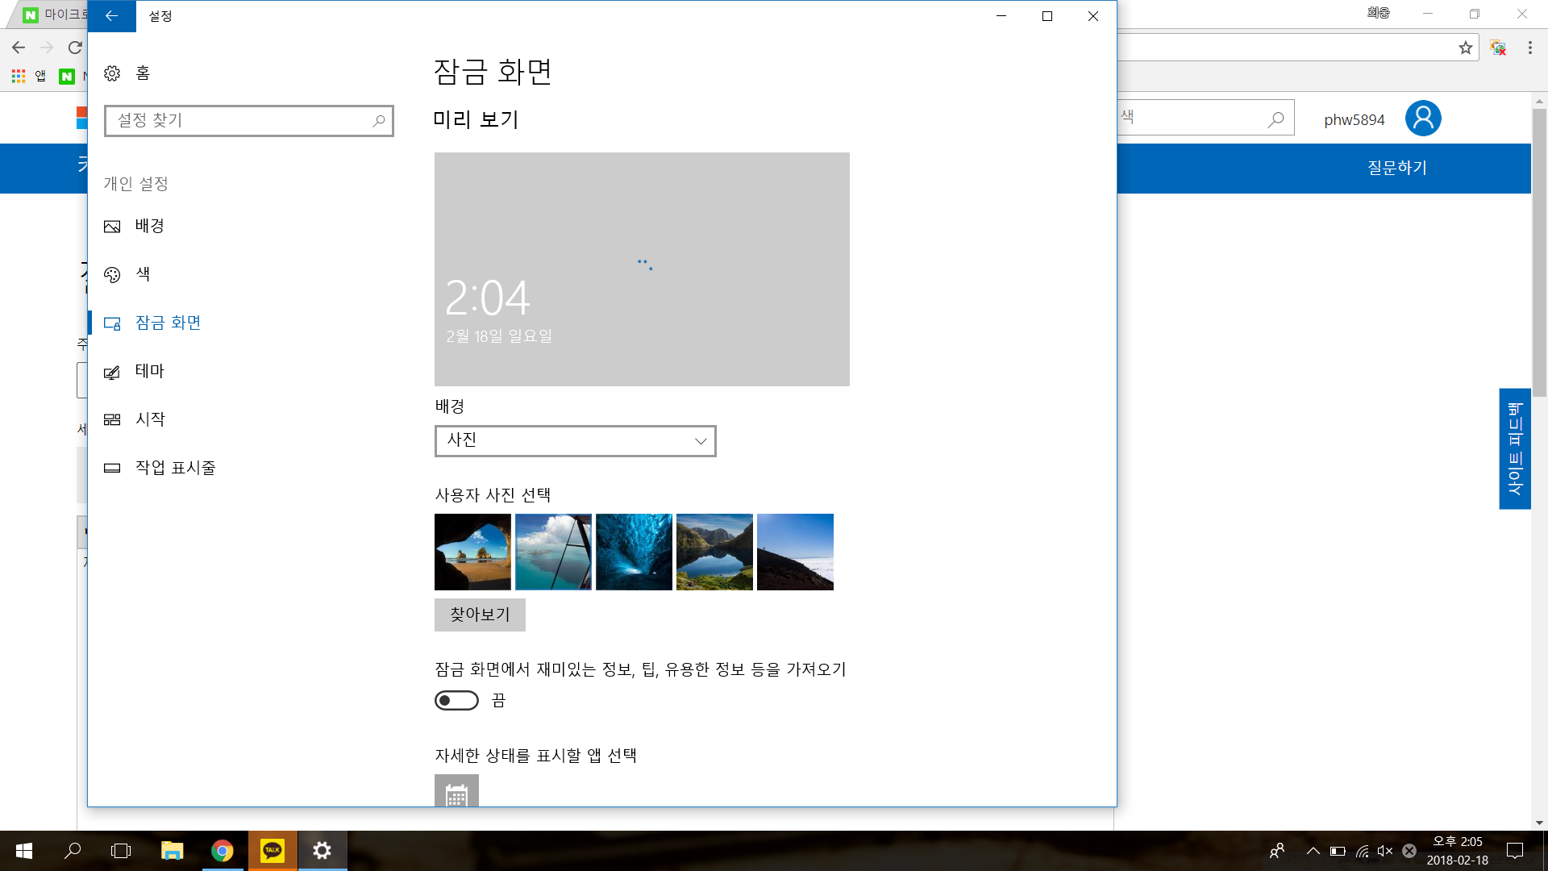
Task: Show hidden system tray icons chevron
Action: 1313,851
